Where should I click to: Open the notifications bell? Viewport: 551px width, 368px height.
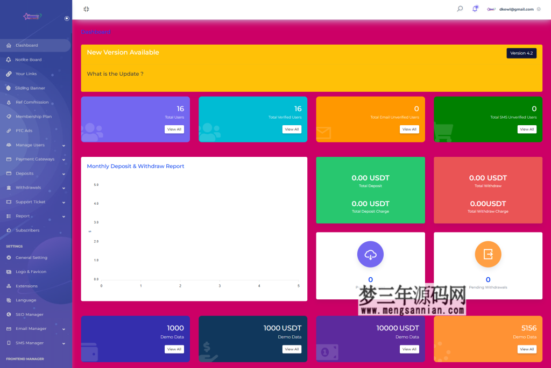click(475, 9)
